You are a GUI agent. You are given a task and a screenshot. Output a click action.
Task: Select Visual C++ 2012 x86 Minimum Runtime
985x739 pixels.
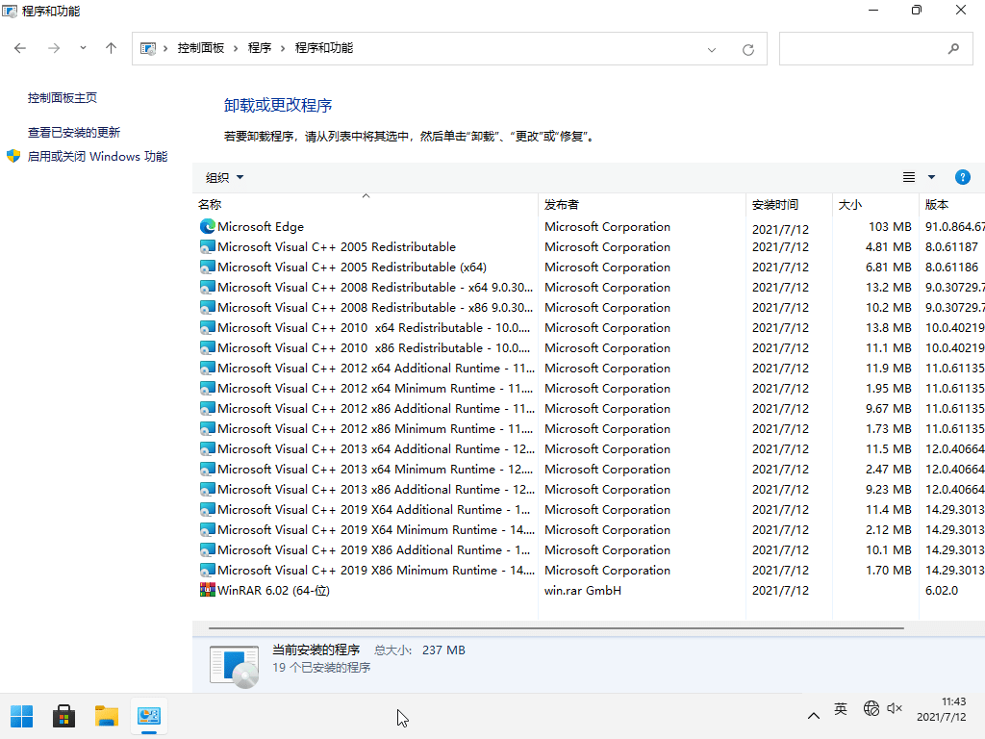coord(589,428)
